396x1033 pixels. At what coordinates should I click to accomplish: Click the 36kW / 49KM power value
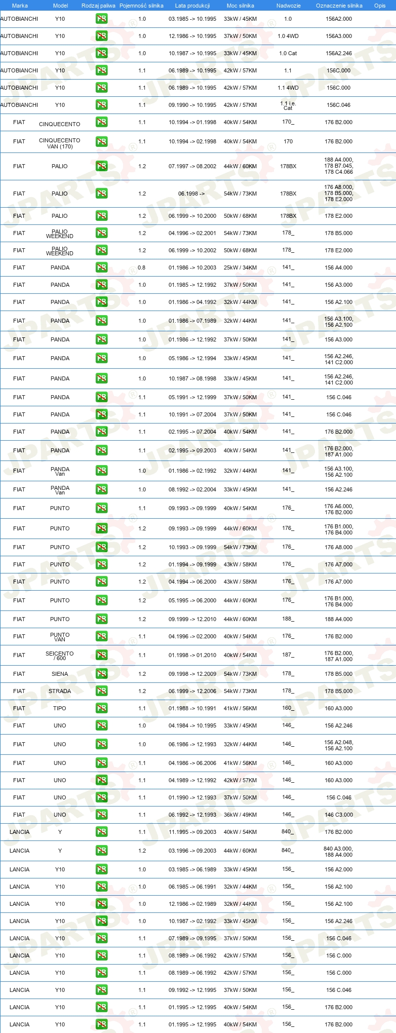240,815
